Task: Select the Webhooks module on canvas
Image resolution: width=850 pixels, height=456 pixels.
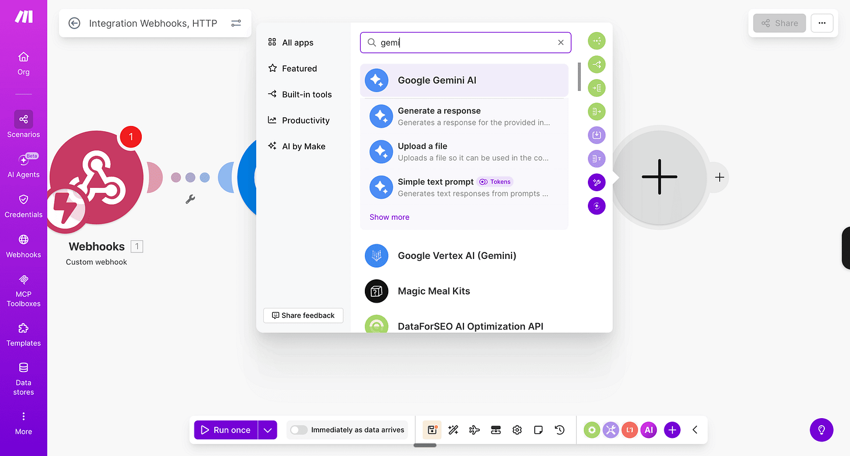Action: click(96, 177)
